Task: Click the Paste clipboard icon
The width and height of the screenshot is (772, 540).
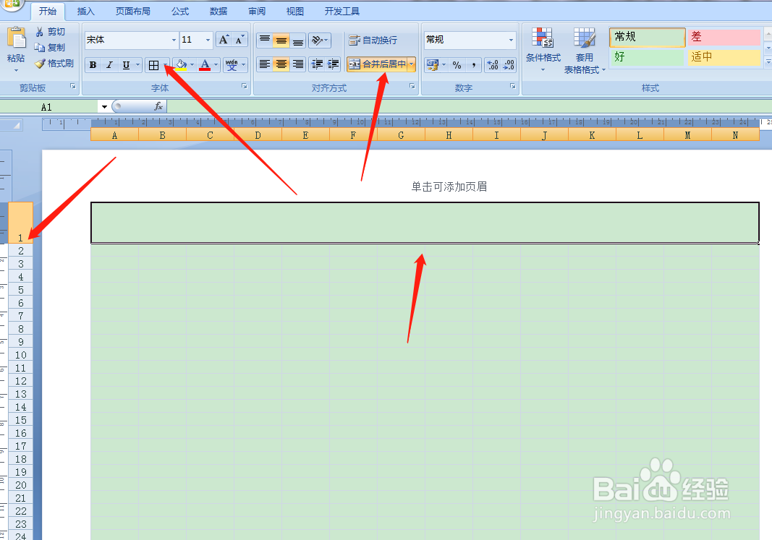Action: point(16,38)
